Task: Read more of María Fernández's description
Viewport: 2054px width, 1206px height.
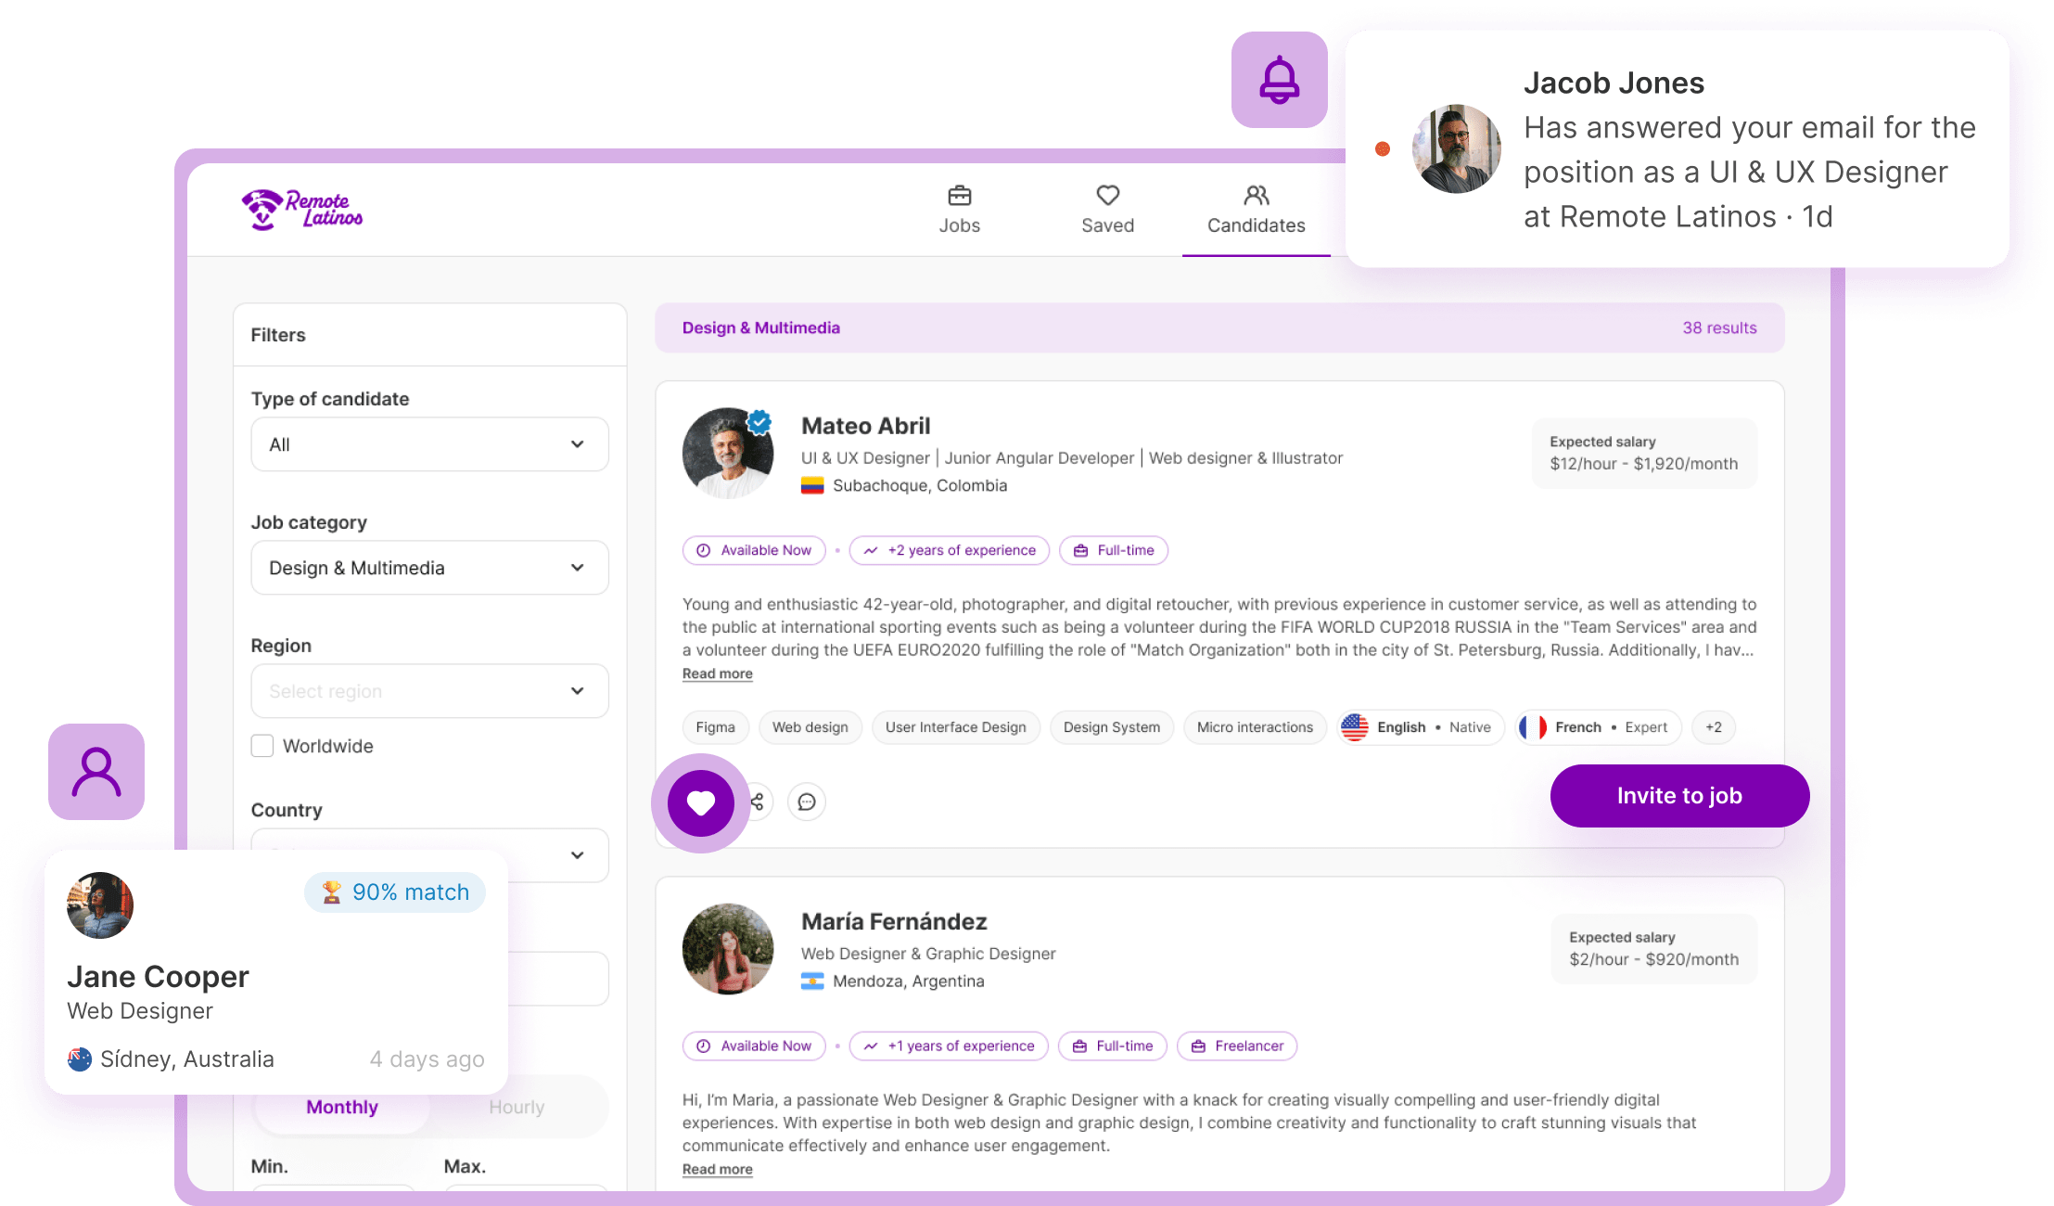Action: (716, 1169)
